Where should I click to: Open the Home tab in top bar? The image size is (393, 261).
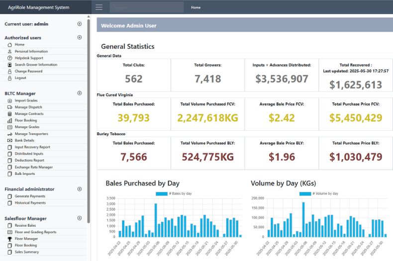(x=196, y=7)
